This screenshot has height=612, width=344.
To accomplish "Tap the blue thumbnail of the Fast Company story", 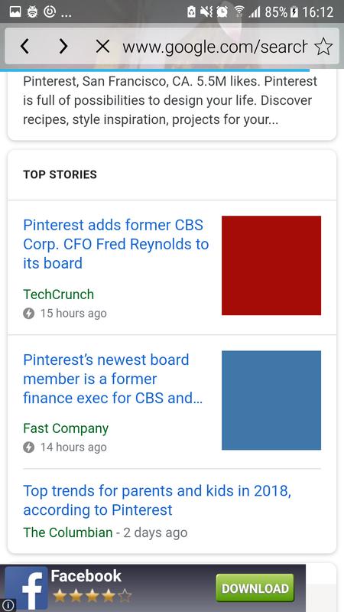I will tap(271, 400).
